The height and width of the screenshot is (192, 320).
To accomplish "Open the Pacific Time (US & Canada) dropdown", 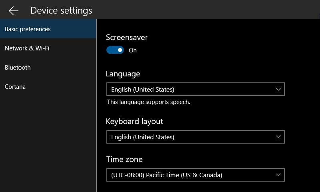I will pyautogui.click(x=196, y=175).
